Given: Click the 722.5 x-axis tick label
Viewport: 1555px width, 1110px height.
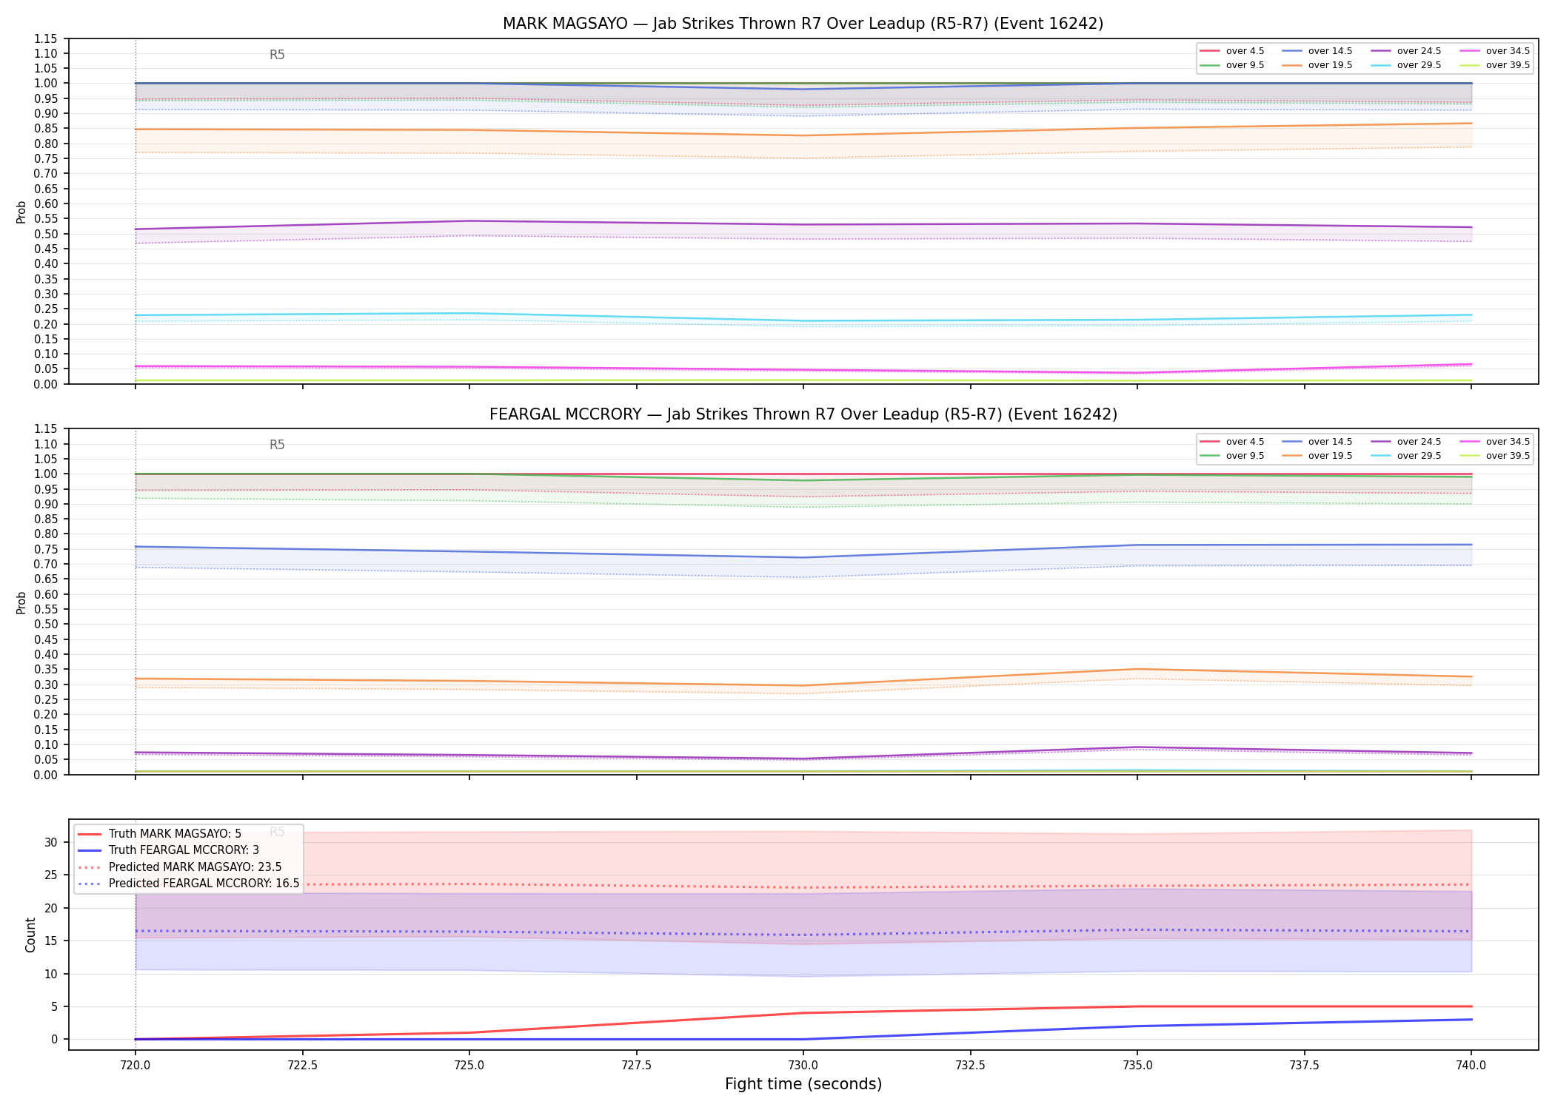Looking at the screenshot, I should tap(302, 1066).
